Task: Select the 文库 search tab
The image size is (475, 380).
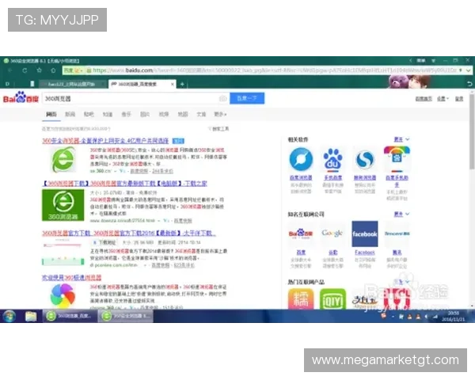Action: 201,114
